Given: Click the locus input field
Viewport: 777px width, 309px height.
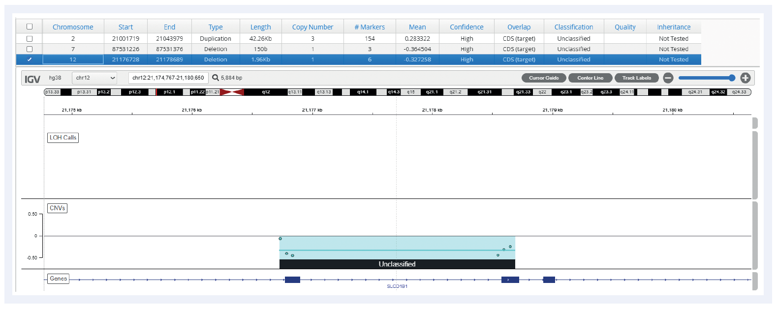Looking at the screenshot, I should click(x=168, y=78).
